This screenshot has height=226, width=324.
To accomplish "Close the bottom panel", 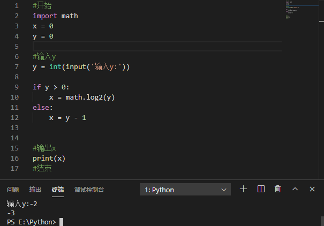I will [312, 189].
